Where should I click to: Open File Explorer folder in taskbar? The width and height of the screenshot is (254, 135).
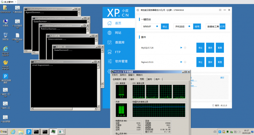[21, 132]
